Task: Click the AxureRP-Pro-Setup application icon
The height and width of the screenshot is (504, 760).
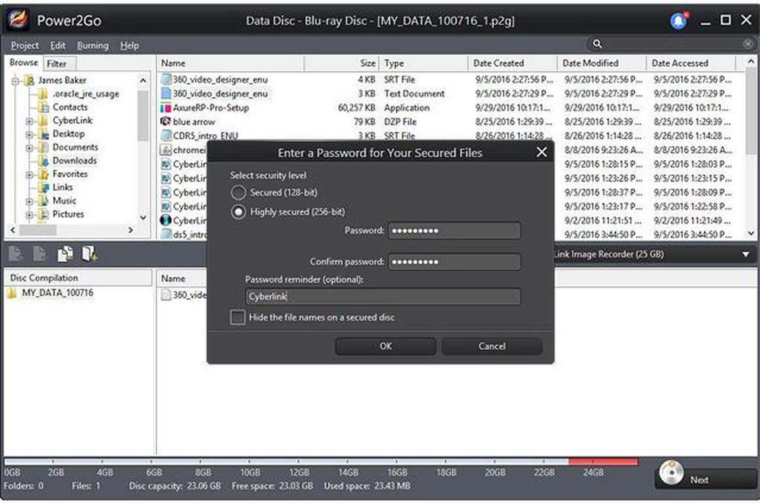Action: (166, 108)
